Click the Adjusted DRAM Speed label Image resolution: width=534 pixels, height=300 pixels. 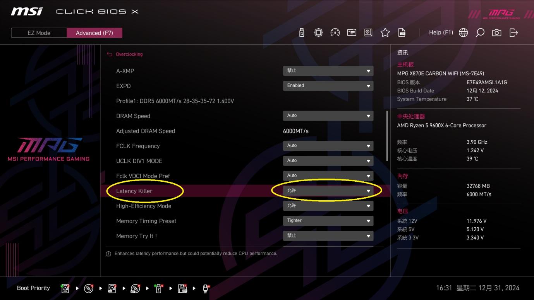[146, 131]
